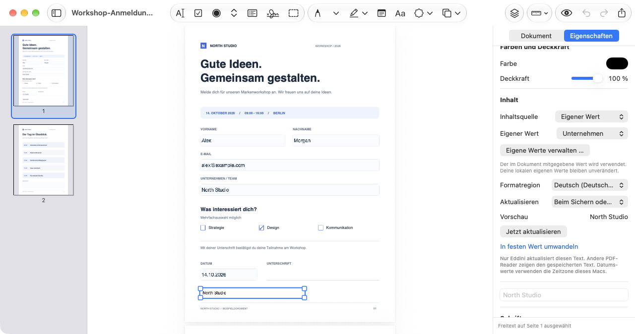635x334 pixels.
Task: Switch to the Eigenschaften tab
Action: click(591, 36)
